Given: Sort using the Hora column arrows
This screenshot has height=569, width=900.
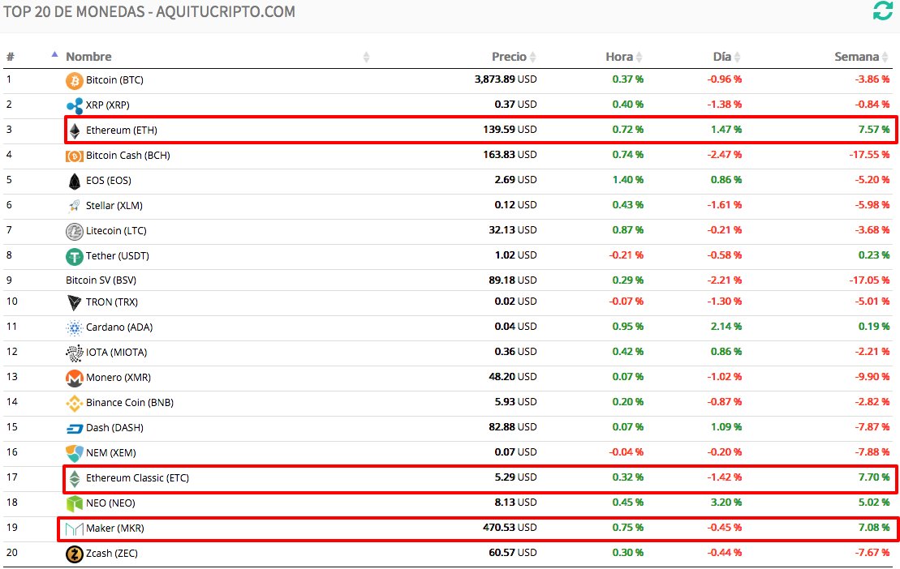Looking at the screenshot, I should [639, 57].
